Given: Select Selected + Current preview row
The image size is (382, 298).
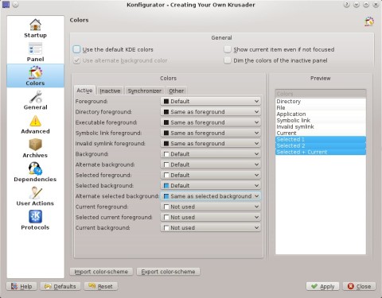Looking at the screenshot, I should pos(321,153).
